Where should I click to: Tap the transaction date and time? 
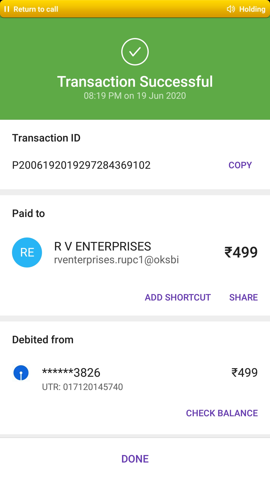point(135,96)
